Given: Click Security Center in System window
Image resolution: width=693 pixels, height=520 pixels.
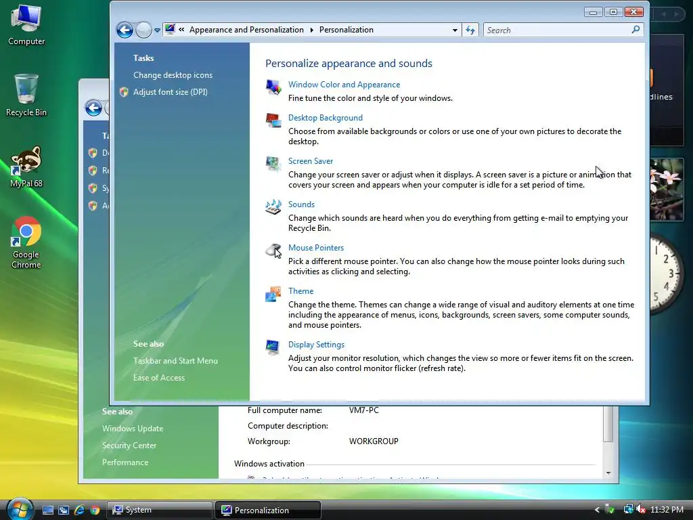Looking at the screenshot, I should coord(129,446).
